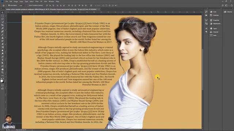Select the History Brush tool
Viewport: 234px width, 131px height.
pyautogui.click(x=3, y=41)
